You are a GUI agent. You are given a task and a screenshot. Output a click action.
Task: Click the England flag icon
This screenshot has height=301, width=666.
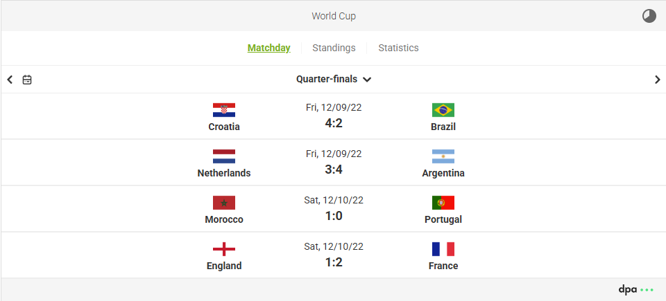coord(224,249)
